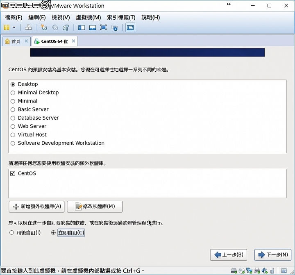The width and height of the screenshot is (295, 275).
Task: Enter full screen mode icon
Action: (x=104, y=28)
